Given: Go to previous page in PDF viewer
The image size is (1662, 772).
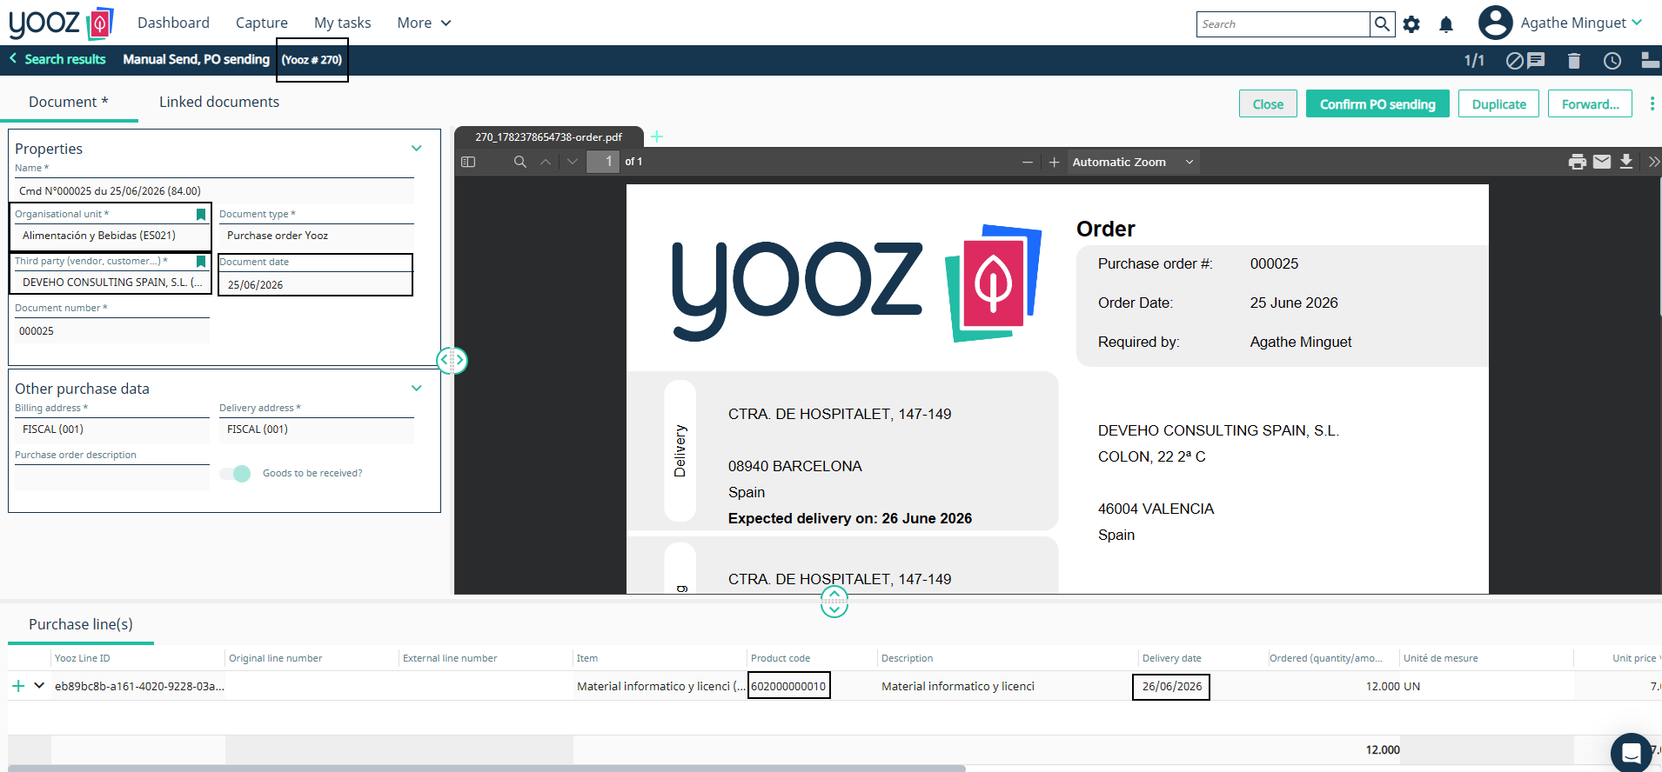Looking at the screenshot, I should pyautogui.click(x=546, y=162).
